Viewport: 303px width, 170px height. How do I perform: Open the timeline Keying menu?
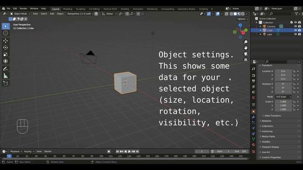point(29,152)
